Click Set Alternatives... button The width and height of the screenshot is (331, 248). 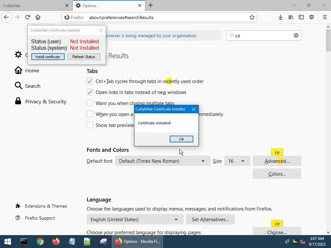coord(210,219)
